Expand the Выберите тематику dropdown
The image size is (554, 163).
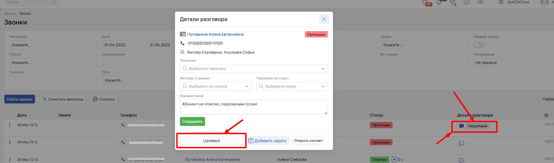[254, 69]
